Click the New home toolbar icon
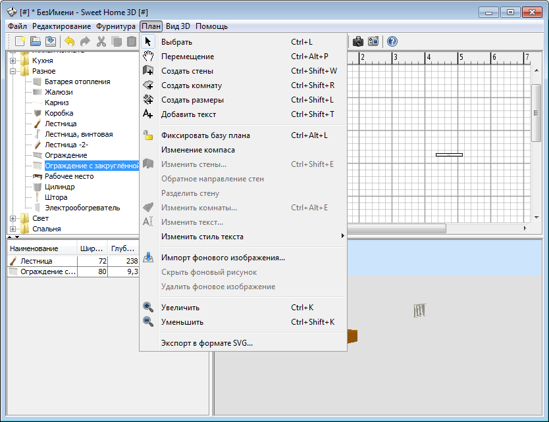Screen dimensions: 549x422 (20, 41)
